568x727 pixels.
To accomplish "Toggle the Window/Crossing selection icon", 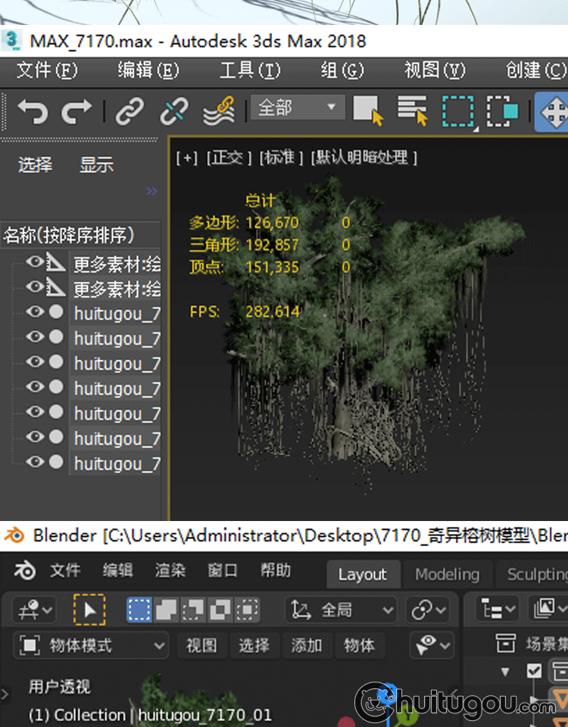I will tap(501, 111).
